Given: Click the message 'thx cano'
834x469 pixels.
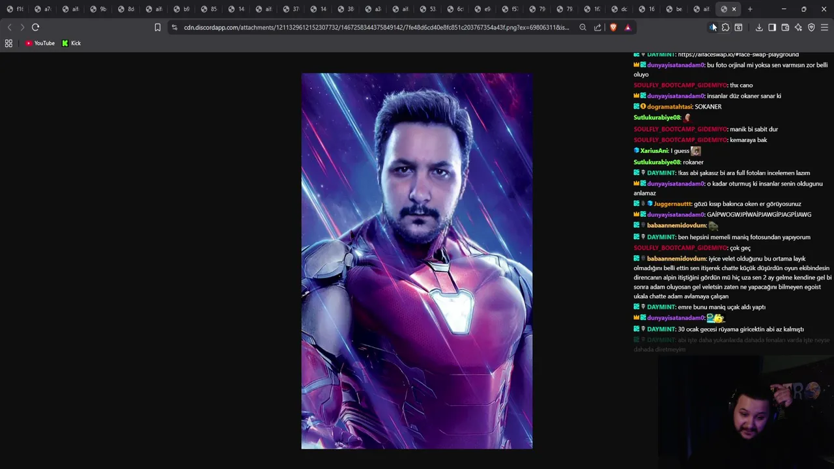Looking at the screenshot, I should pyautogui.click(x=741, y=85).
